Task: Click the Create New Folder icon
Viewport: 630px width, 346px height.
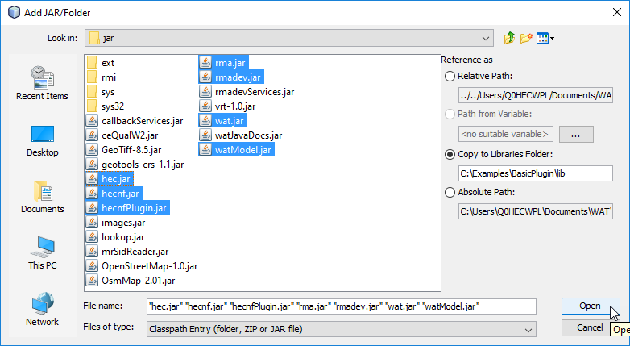Action: (x=526, y=38)
